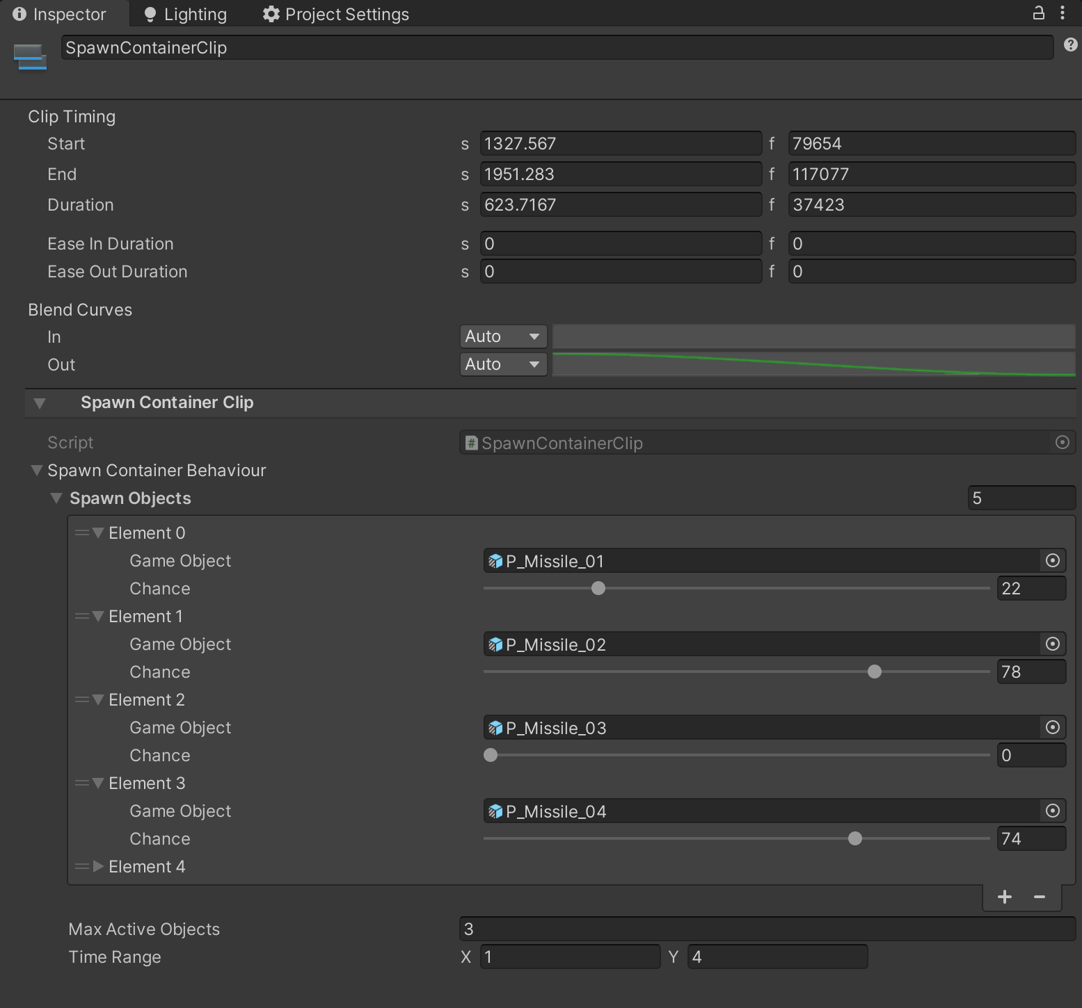1082x1008 pixels.
Task: Collapse the Spawn Container Behaviour foldout
Action: pyautogui.click(x=37, y=471)
